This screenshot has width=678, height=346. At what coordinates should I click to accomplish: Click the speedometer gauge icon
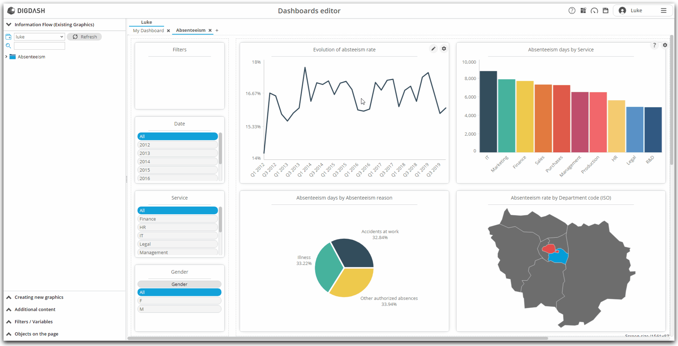pyautogui.click(x=594, y=10)
